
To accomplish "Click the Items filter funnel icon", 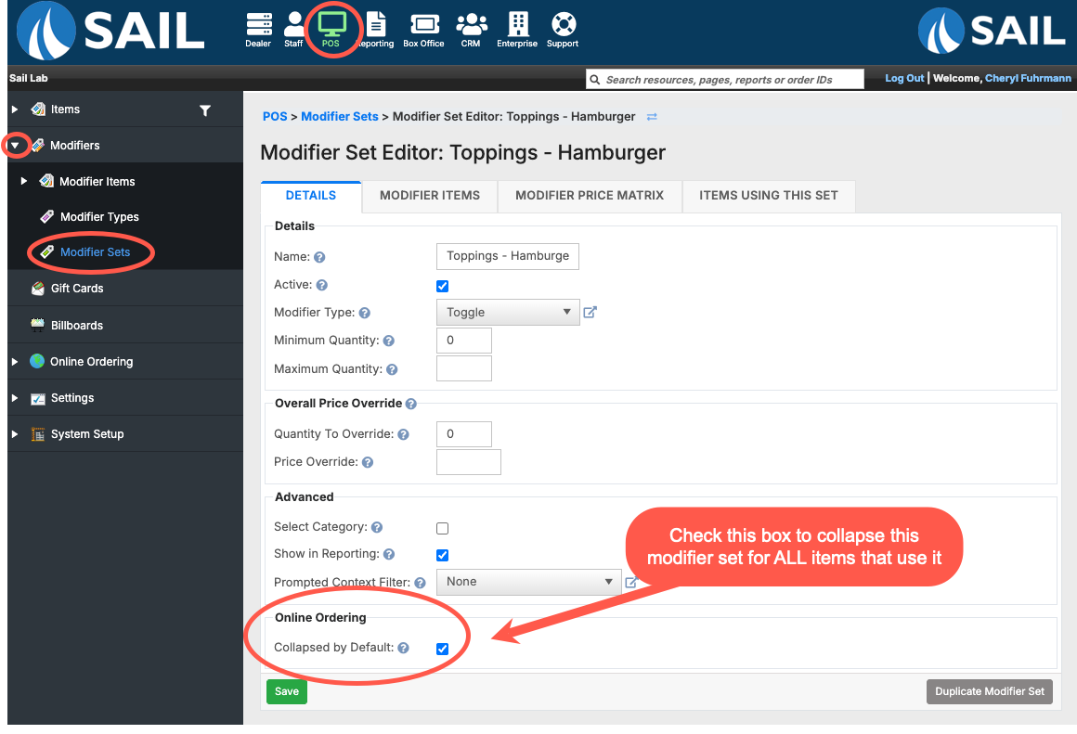I will (204, 109).
